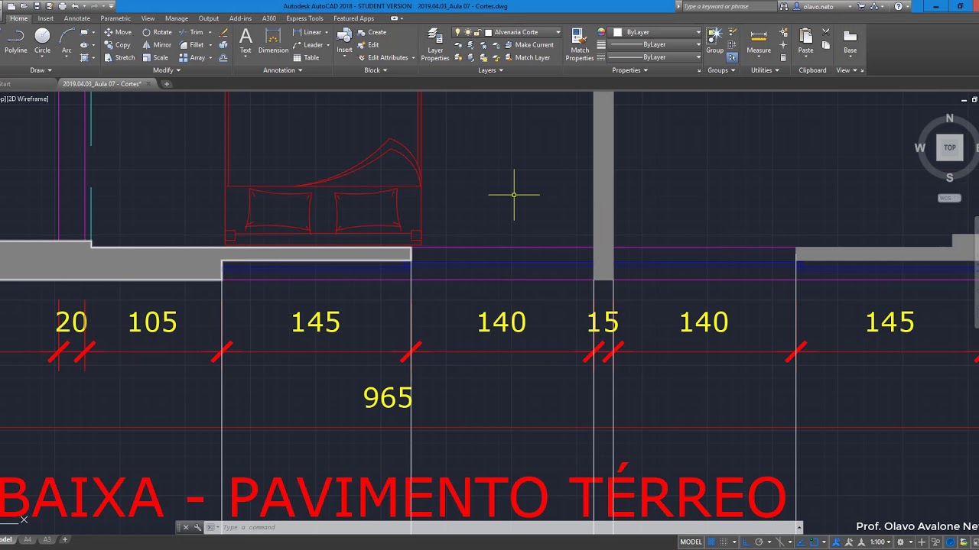Viewport: 979px width, 550px height.
Task: Click the Trim tool
Action: point(191,32)
